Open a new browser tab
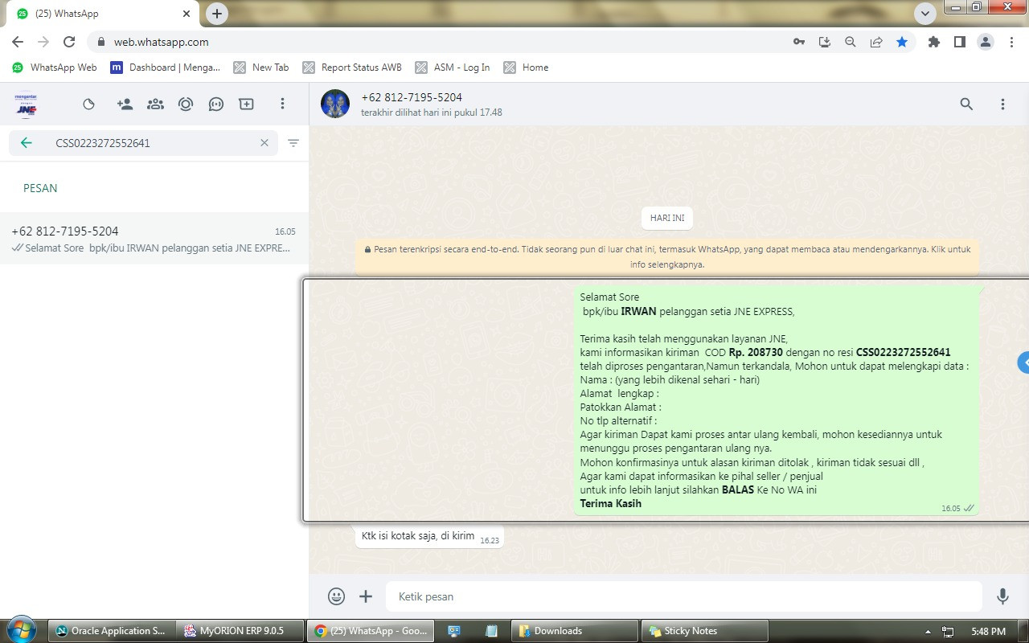 coord(217,14)
